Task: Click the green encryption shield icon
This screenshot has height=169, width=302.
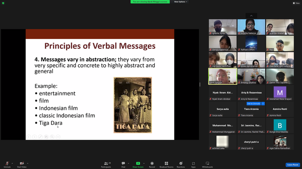Action: pos(3,3)
